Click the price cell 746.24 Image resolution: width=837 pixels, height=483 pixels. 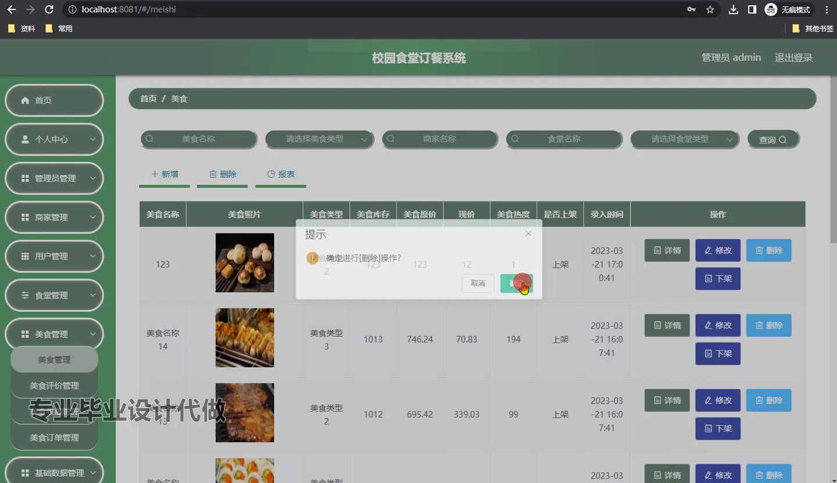coord(420,339)
